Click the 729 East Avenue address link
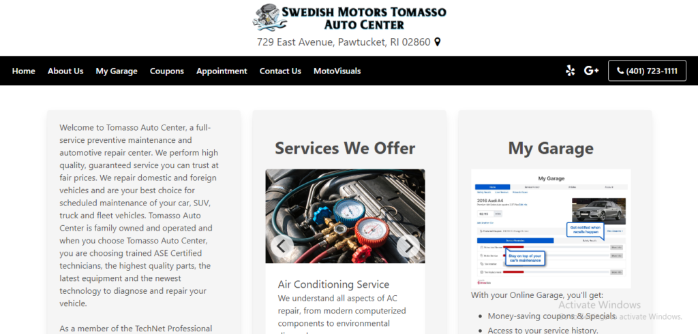The height and width of the screenshot is (334, 698). [x=344, y=42]
